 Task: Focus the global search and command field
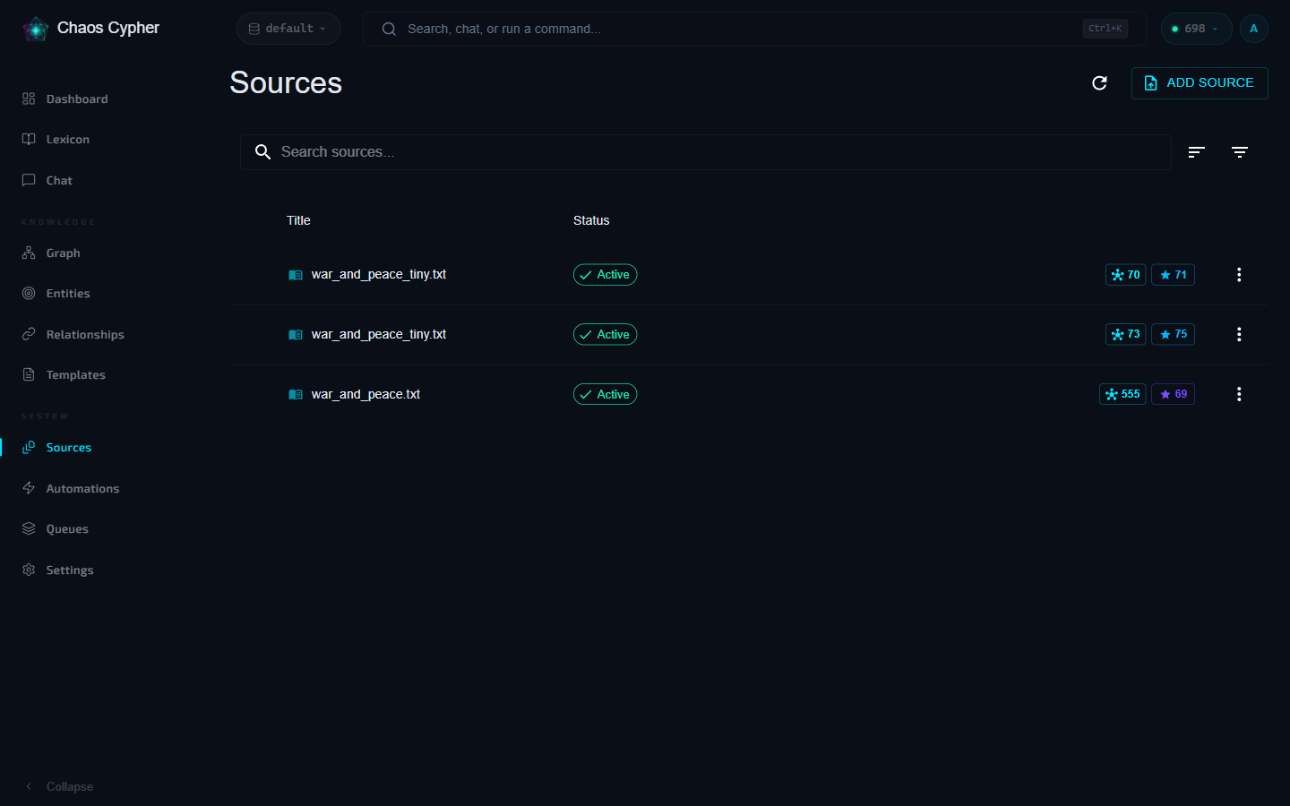click(x=754, y=29)
